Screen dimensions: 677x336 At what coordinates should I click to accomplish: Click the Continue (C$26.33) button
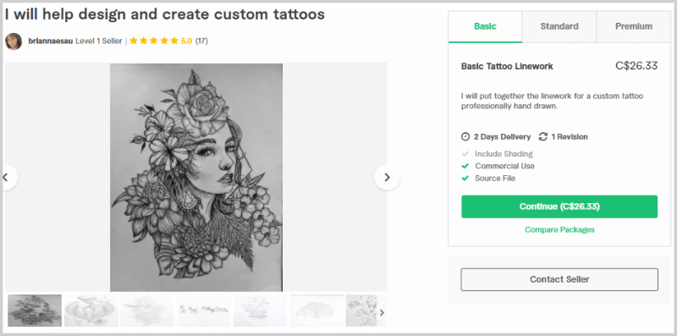tap(559, 207)
